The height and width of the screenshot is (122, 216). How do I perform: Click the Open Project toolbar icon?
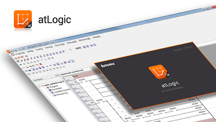click(19, 58)
